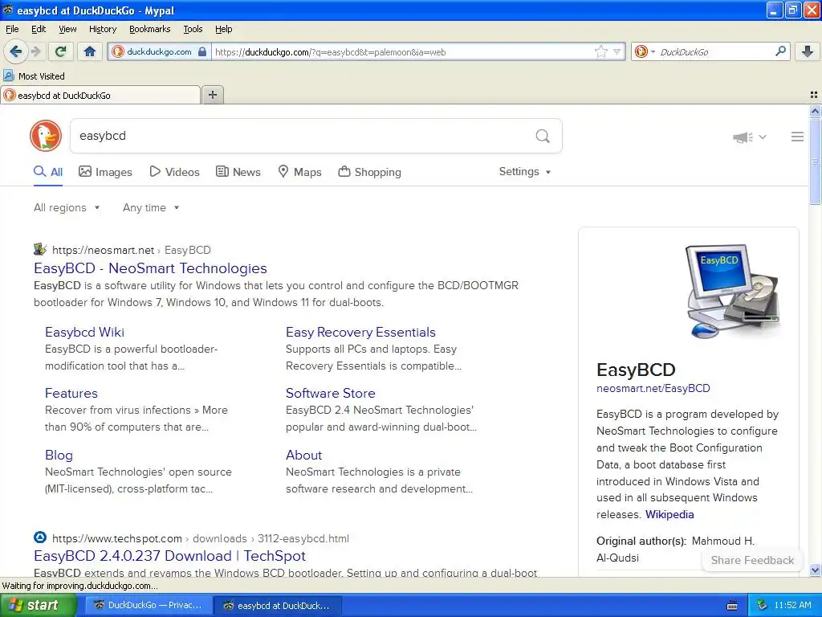The width and height of the screenshot is (822, 617).
Task: Open the All regions filter dropdown
Action: tap(67, 208)
